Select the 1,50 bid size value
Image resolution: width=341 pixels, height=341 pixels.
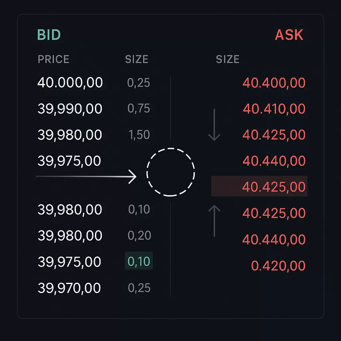139,135
